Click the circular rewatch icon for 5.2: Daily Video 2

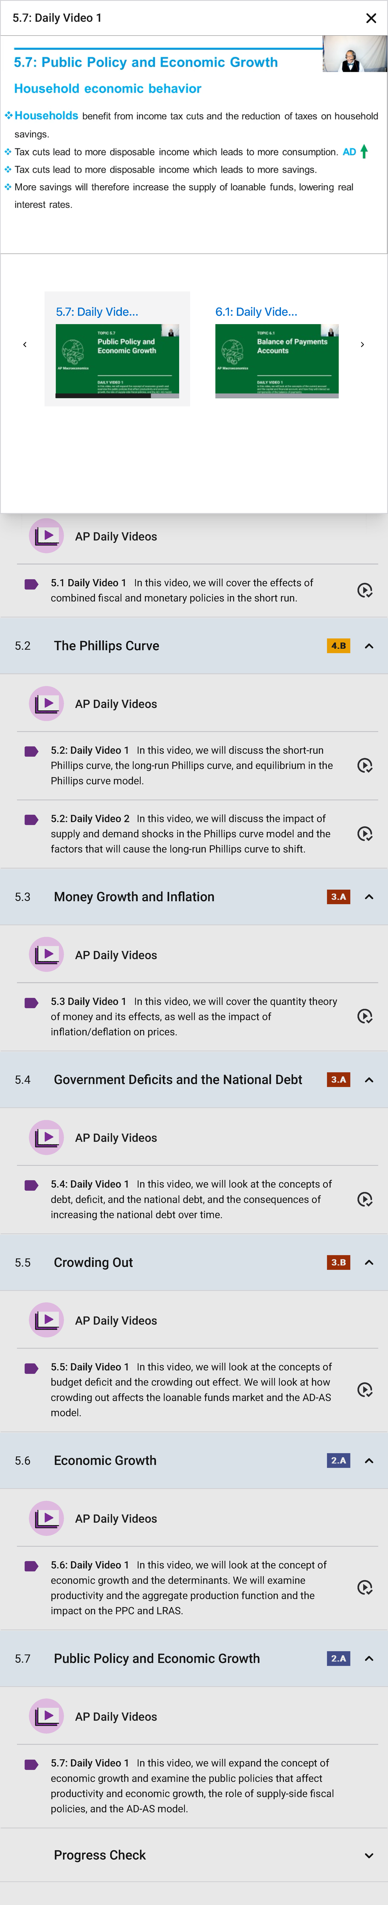365,834
